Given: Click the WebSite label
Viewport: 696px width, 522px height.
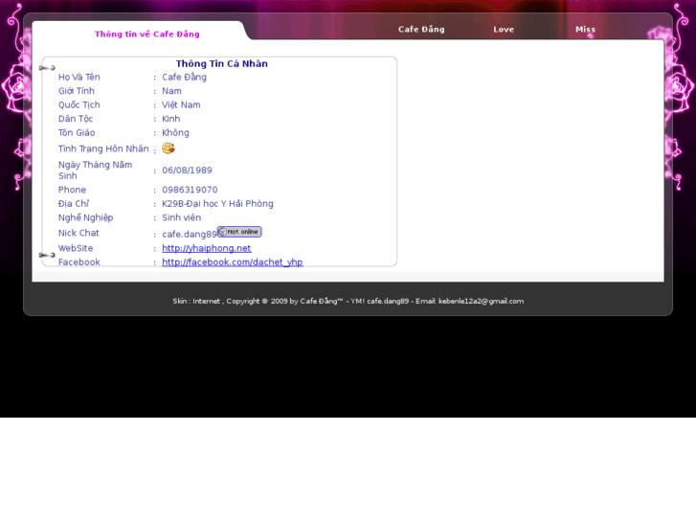Looking at the screenshot, I should 76,248.
